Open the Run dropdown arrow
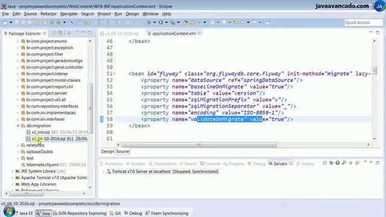Screen dimensions: 386x217 click(x=166, y=22)
